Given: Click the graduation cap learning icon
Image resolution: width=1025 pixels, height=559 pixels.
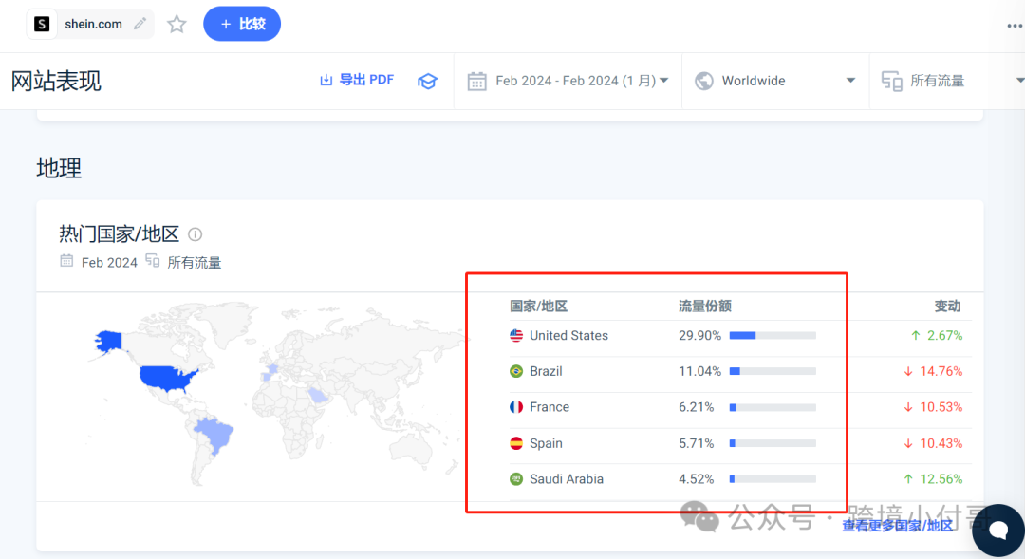Looking at the screenshot, I should pyautogui.click(x=427, y=81).
